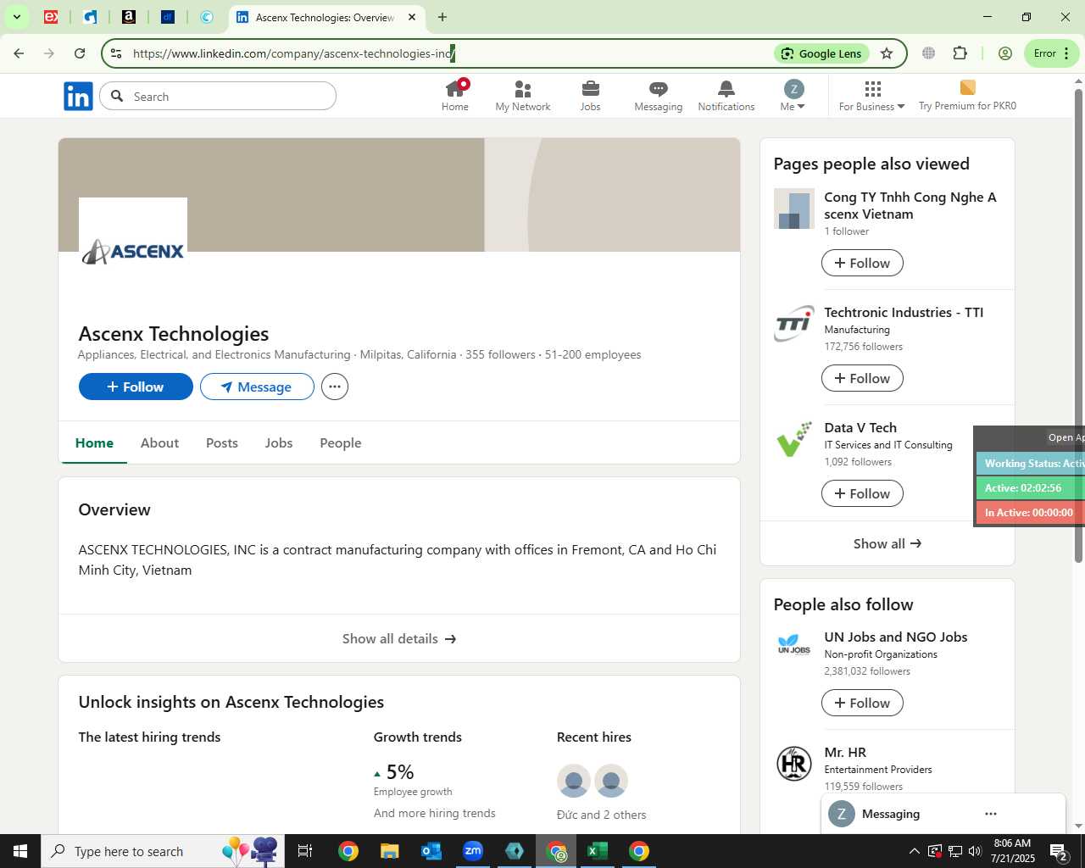Viewport: 1085px width, 868px height.
Task: Open the volume control in system tray
Action: point(975,851)
